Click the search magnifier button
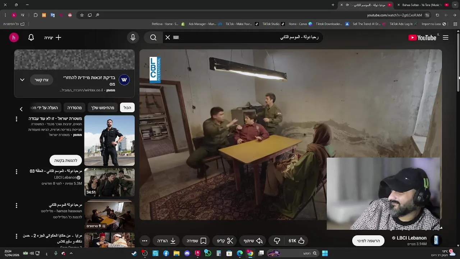 click(x=153, y=37)
